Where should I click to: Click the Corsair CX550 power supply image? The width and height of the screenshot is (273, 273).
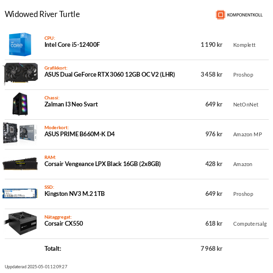[20, 223]
